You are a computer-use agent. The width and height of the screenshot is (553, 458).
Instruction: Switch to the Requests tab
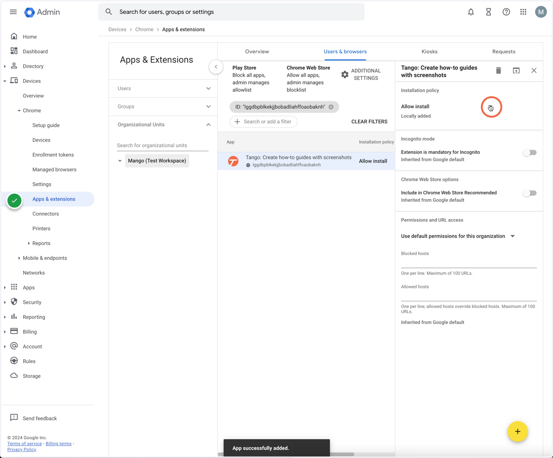[x=504, y=52]
